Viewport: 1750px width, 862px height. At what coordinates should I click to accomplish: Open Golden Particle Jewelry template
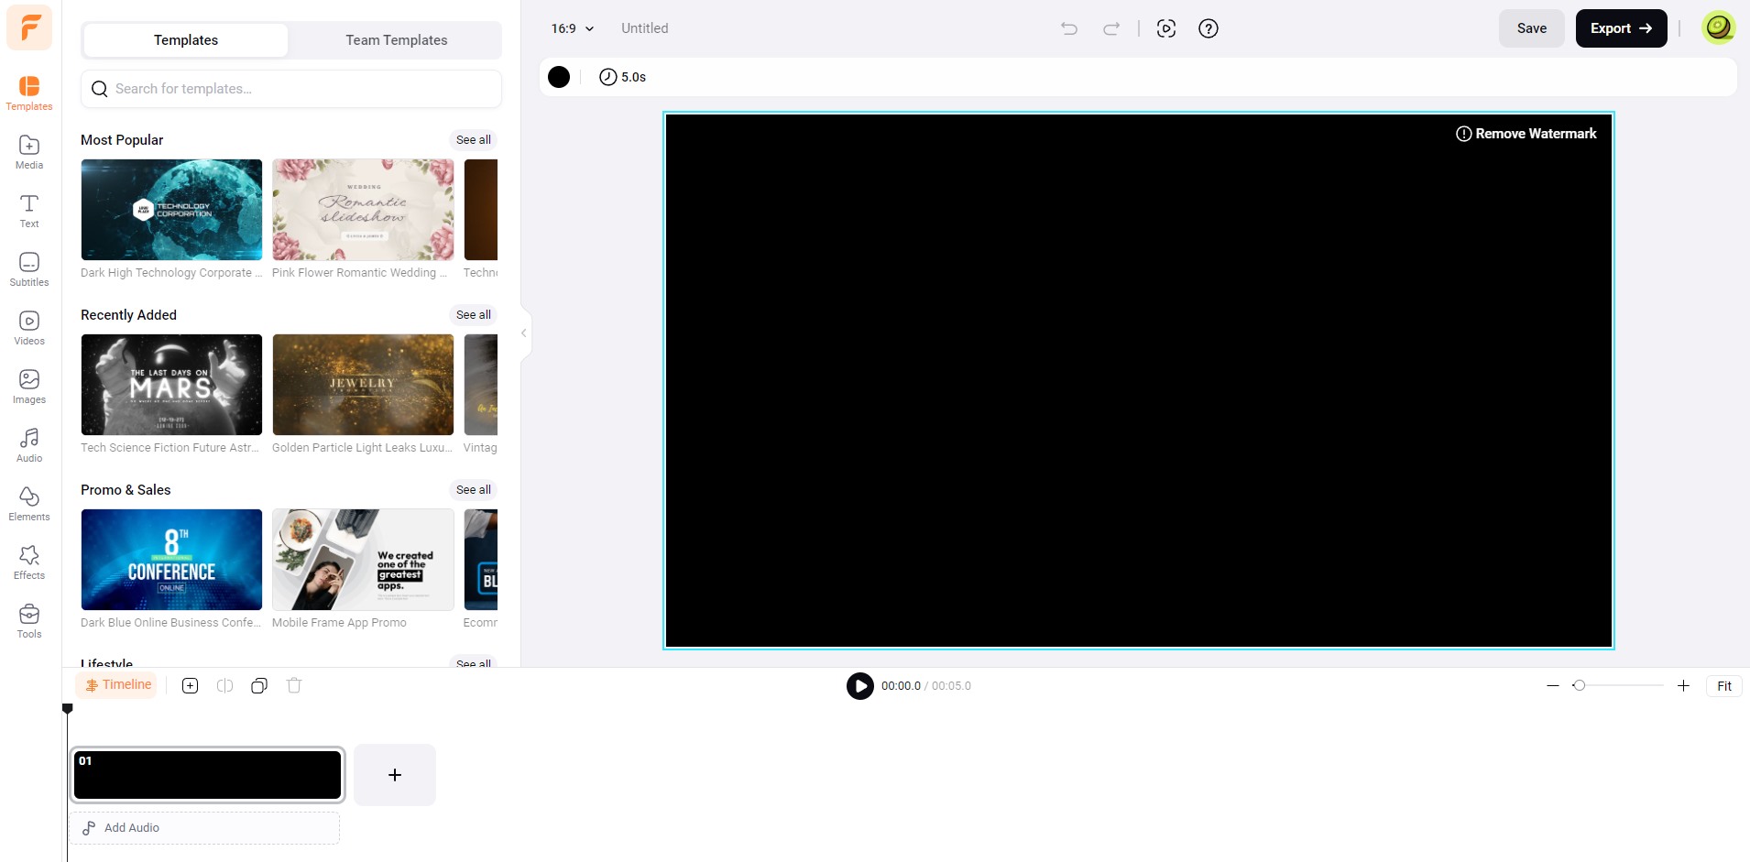(x=363, y=385)
